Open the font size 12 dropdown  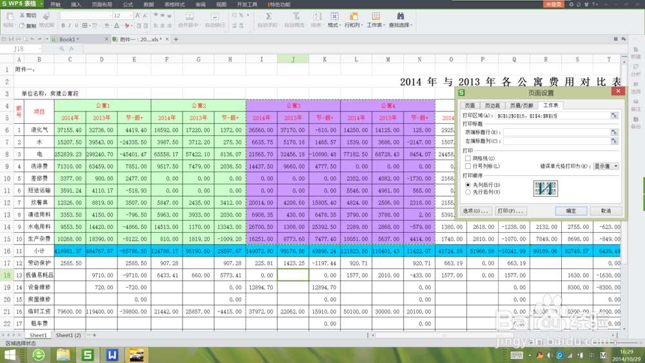(131, 15)
